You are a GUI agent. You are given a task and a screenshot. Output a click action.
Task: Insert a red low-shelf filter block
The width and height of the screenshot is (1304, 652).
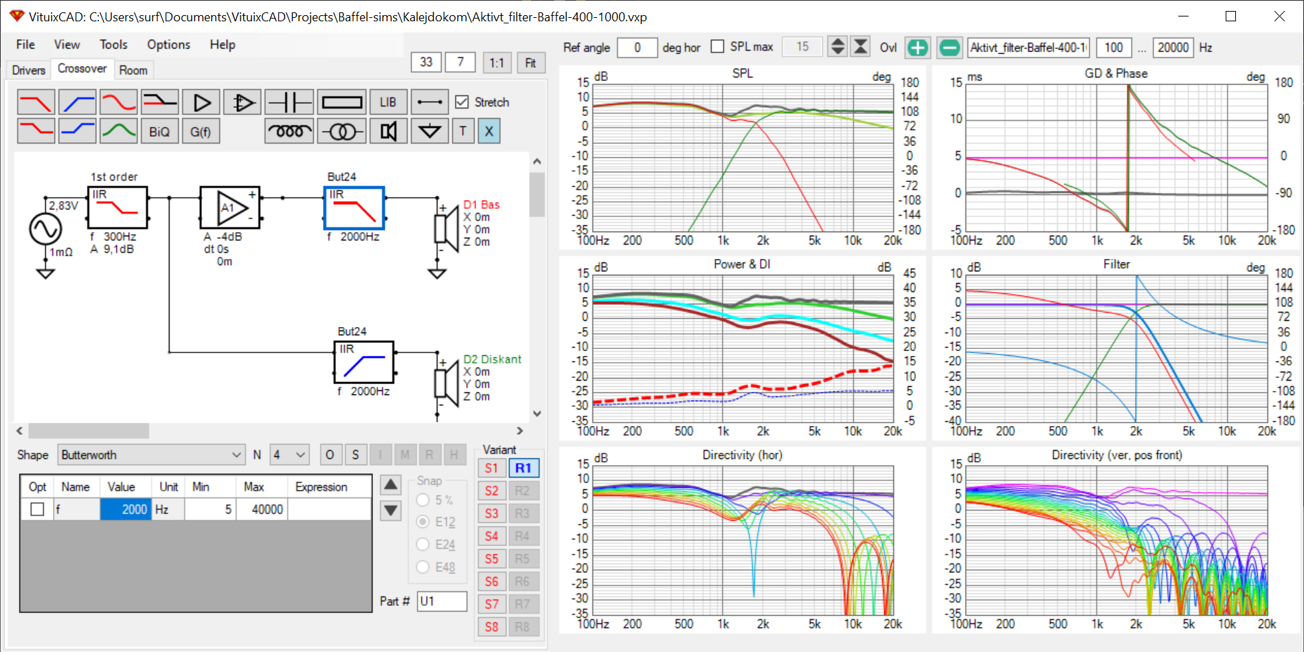pos(36,131)
